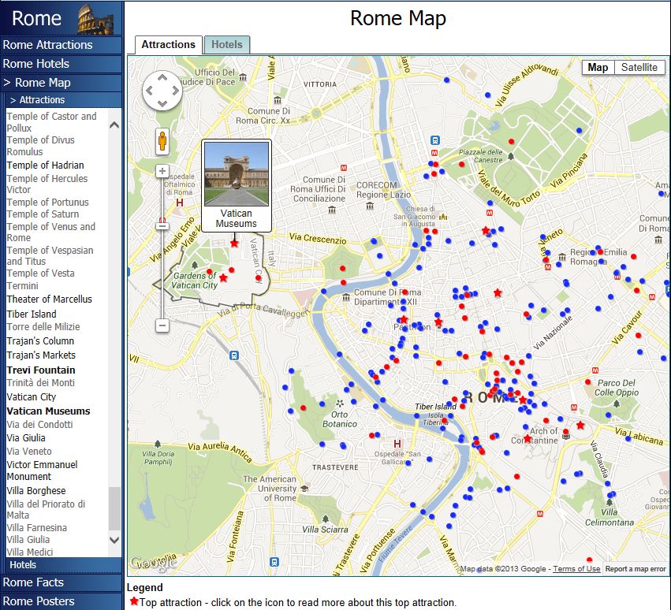
Task: Click the CORECOM Regione Lazio building icon
Action: [370, 206]
